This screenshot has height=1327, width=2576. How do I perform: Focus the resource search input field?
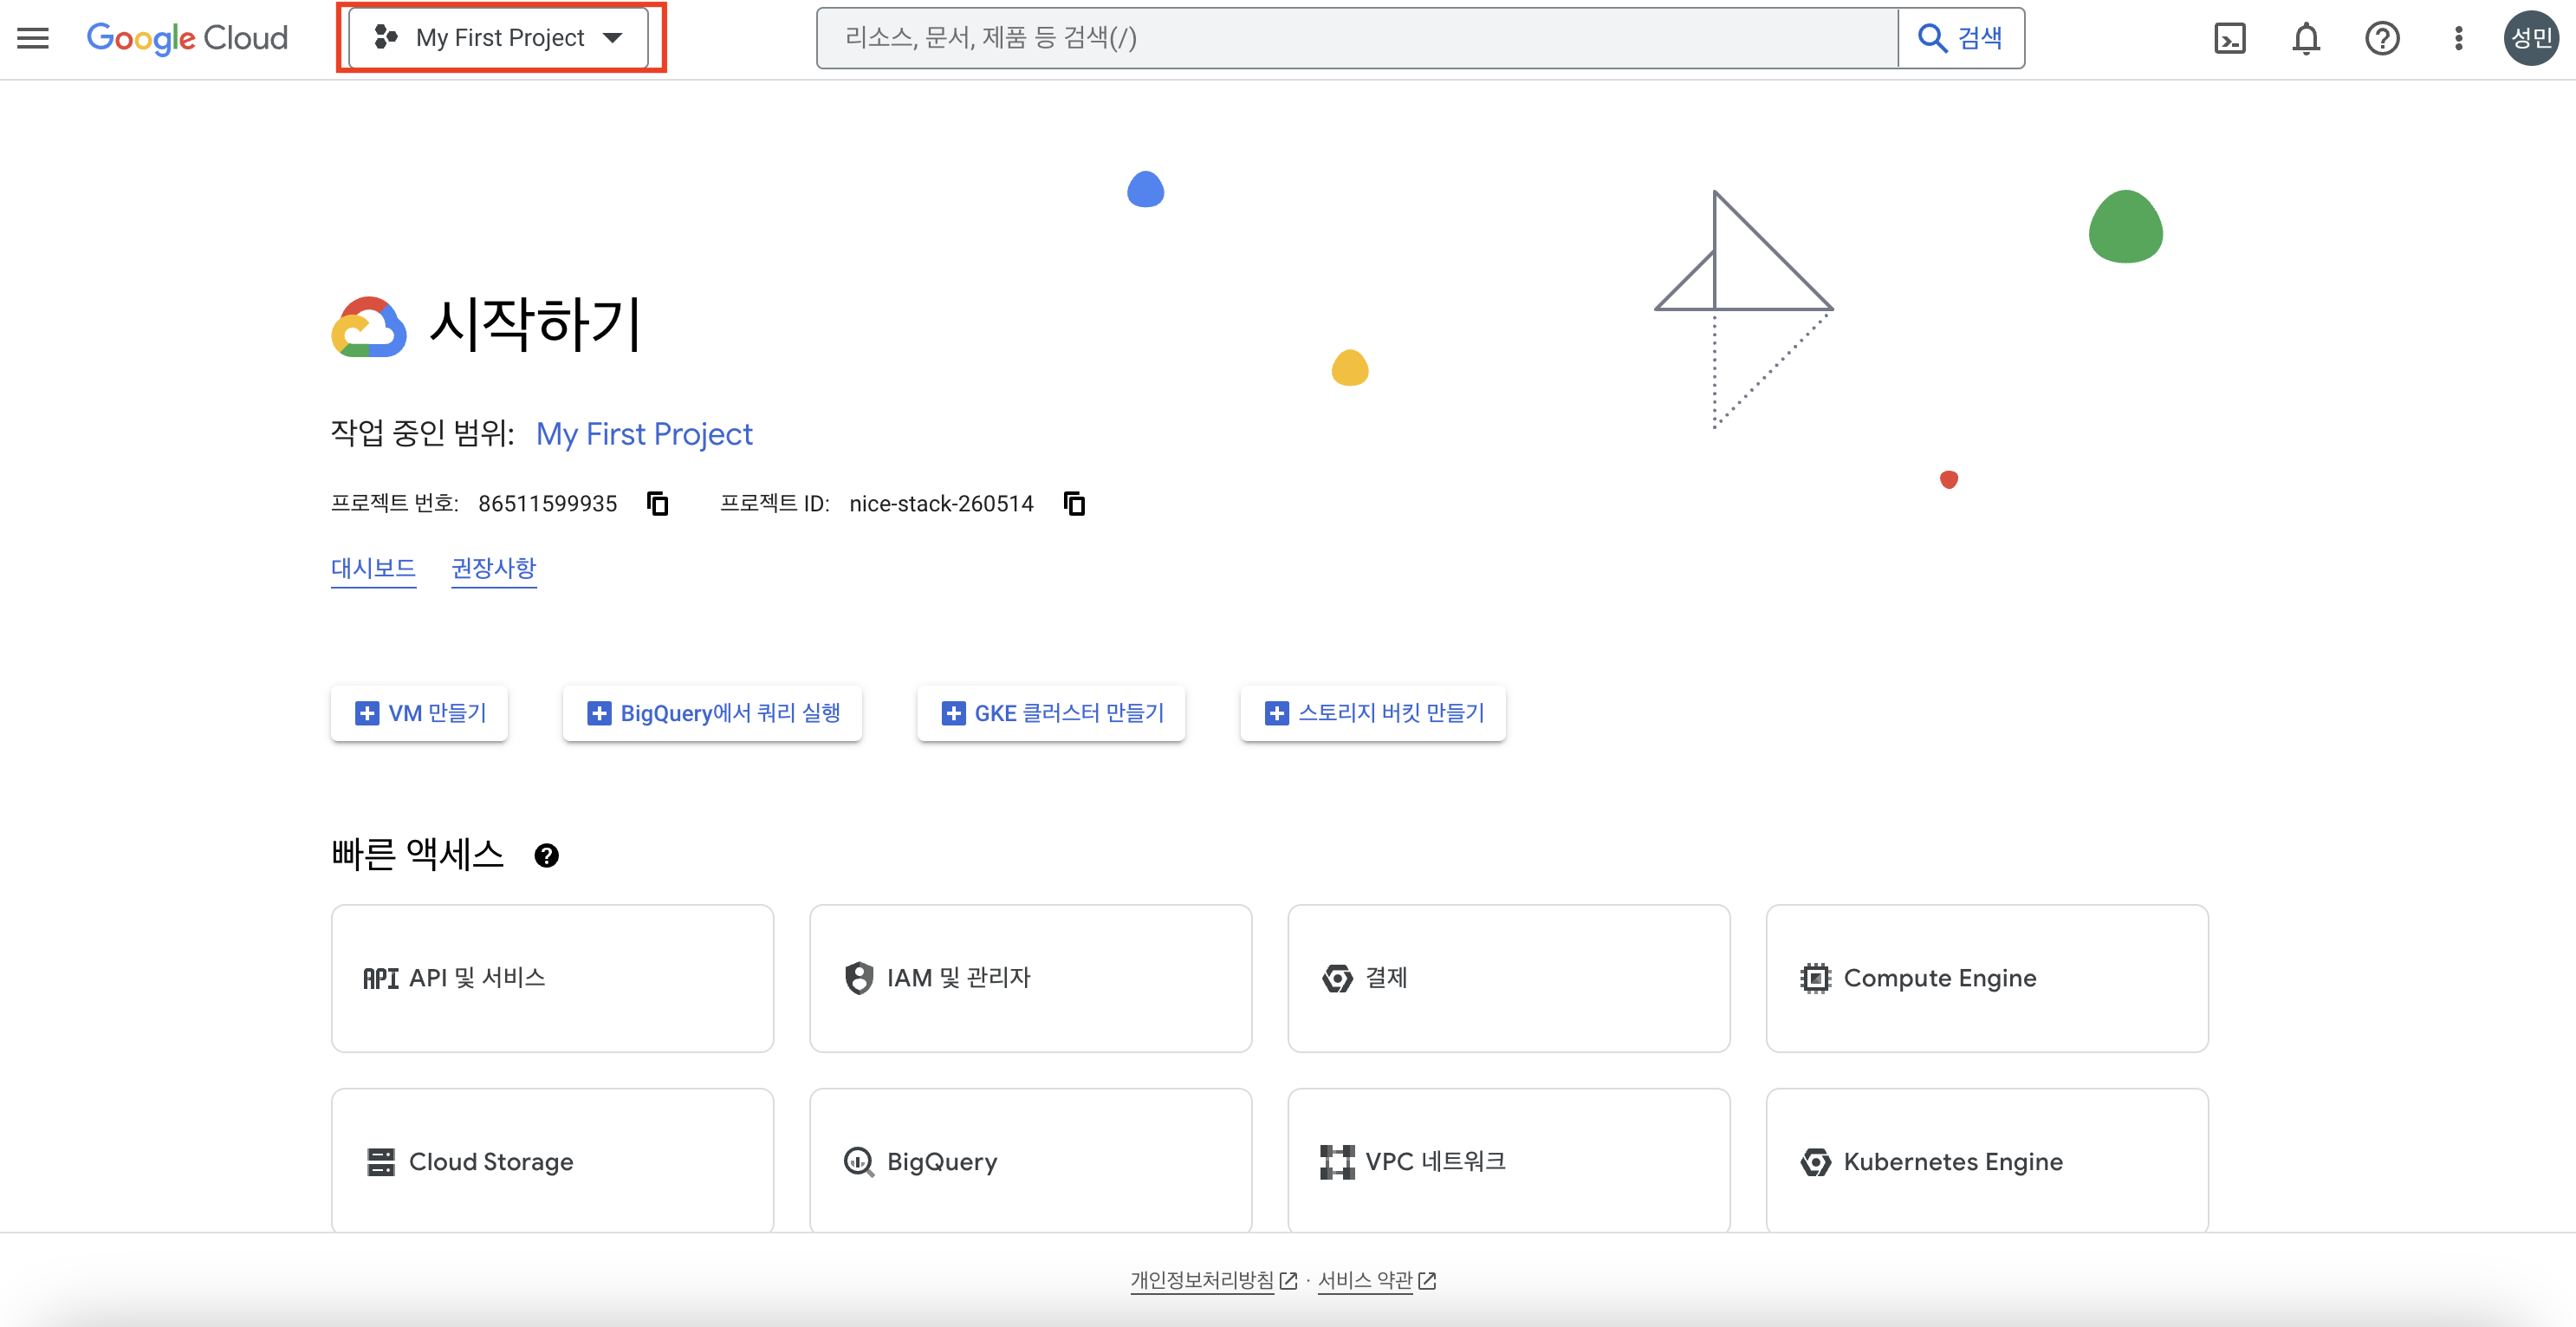click(1357, 38)
